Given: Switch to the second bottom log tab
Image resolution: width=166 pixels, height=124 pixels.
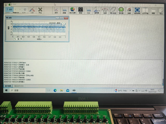Looking at the screenshot, I should tap(19, 86).
